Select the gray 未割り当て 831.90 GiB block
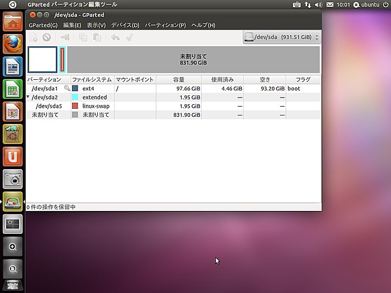 pyautogui.click(x=193, y=60)
